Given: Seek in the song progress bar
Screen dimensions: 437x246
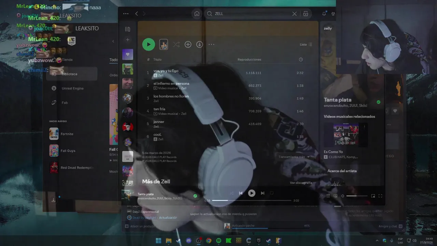Looking at the screenshot, I should 252,201.
